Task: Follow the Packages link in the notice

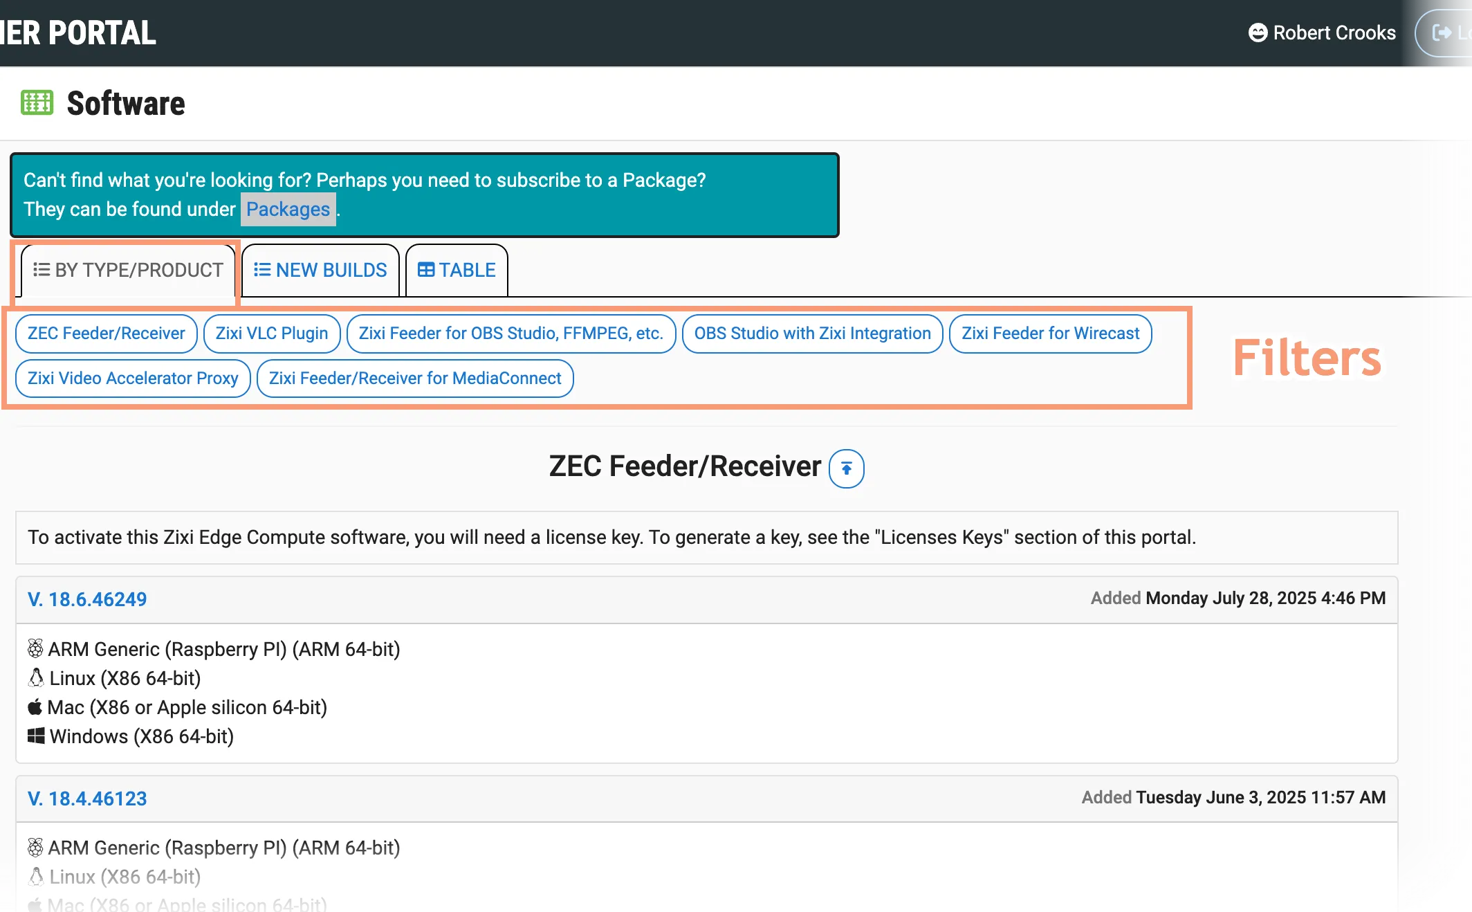Action: tap(288, 209)
